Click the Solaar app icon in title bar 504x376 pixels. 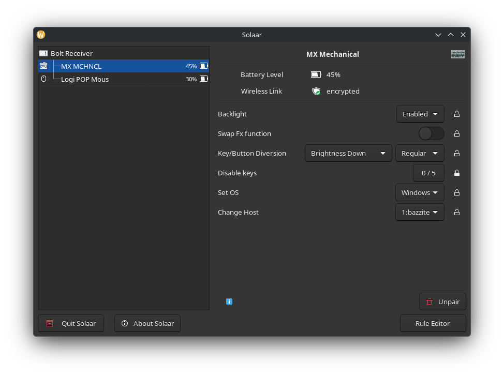click(x=41, y=35)
